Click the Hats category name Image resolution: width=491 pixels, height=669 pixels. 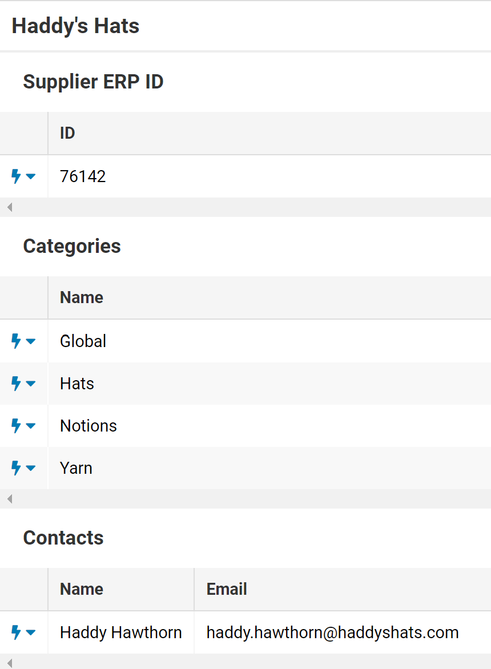[x=77, y=384]
